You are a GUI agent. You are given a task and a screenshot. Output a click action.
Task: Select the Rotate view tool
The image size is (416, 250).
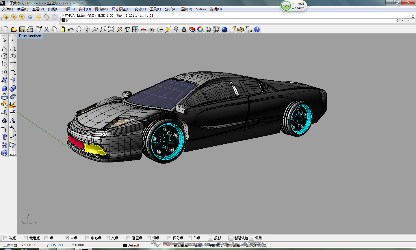point(87,29)
